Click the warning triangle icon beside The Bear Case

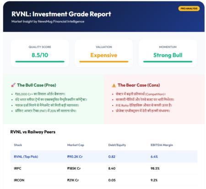[x=114, y=85]
